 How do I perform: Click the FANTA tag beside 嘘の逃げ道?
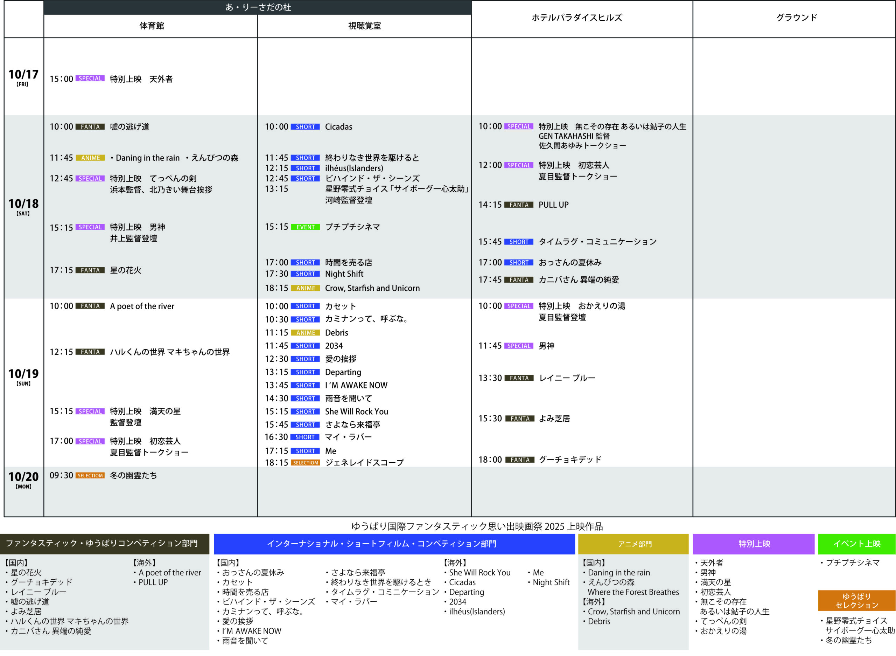[x=90, y=127]
